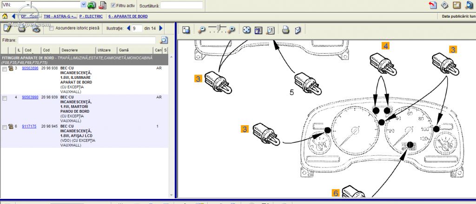
Task: Click the zoom-to-selection area icon
Action: (x=258, y=30)
